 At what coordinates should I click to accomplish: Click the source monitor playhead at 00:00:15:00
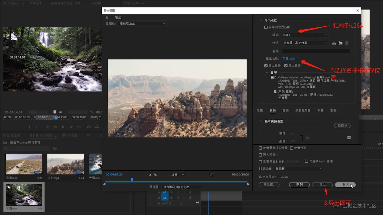point(56,118)
